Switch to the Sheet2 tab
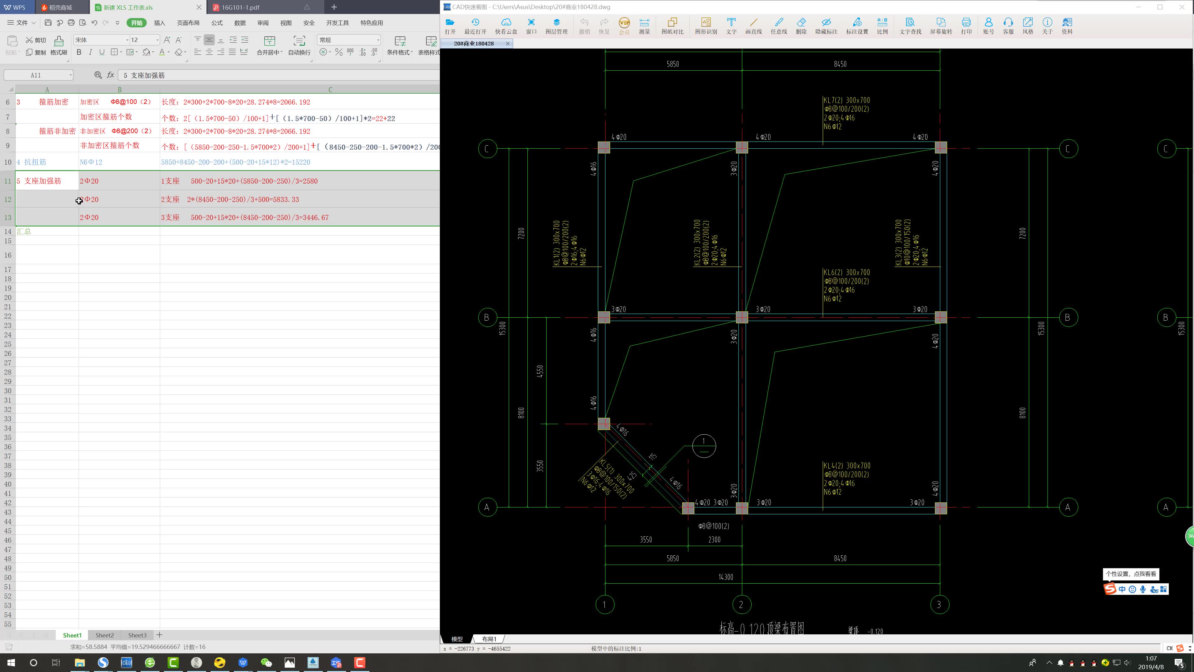The width and height of the screenshot is (1194, 672). pyautogui.click(x=104, y=635)
